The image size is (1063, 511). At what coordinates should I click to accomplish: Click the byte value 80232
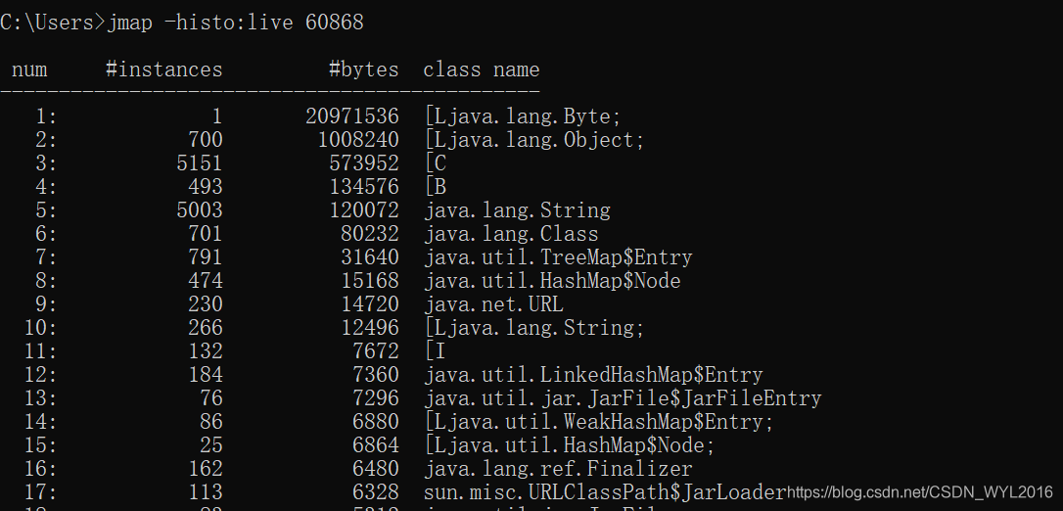click(369, 234)
